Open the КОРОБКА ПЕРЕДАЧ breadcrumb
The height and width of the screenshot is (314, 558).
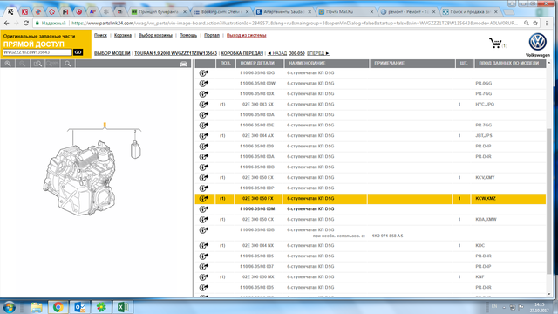click(242, 53)
